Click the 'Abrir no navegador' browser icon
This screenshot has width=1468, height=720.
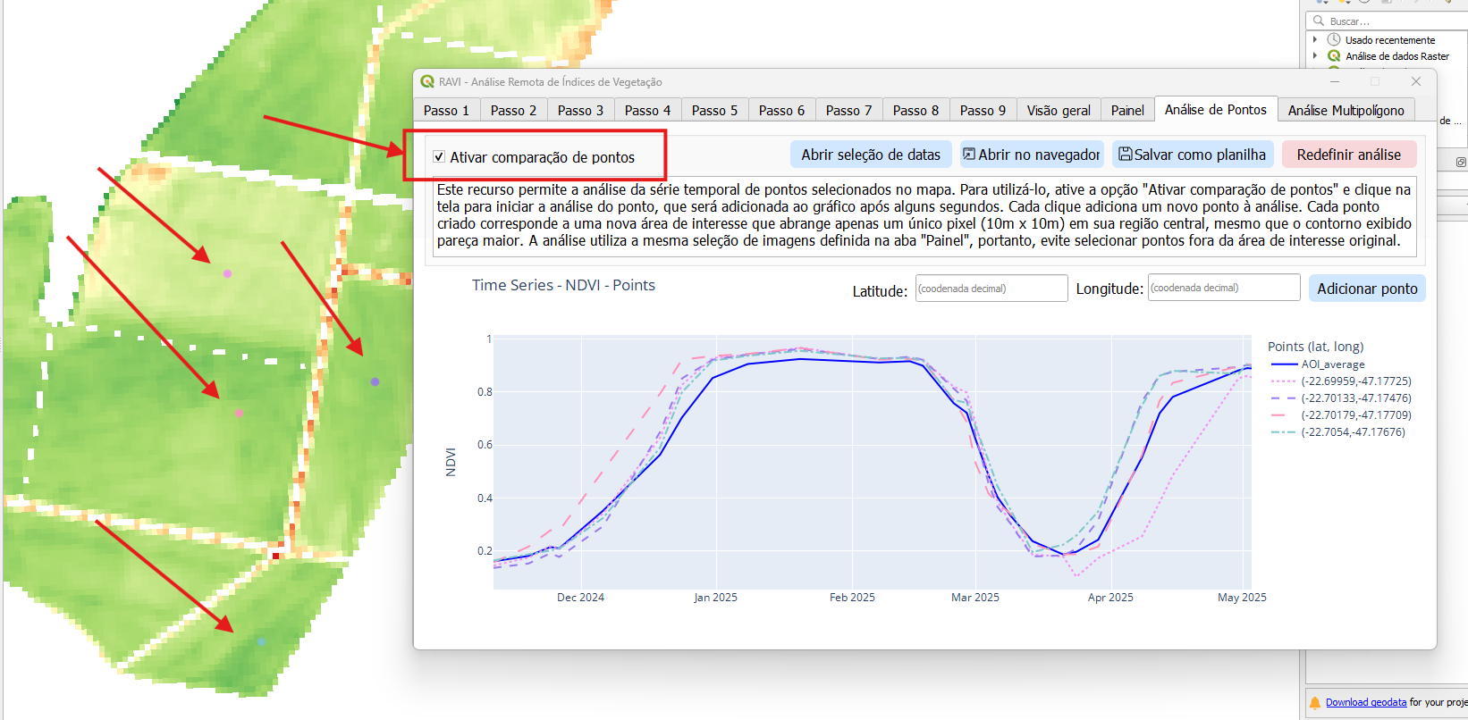[x=968, y=155]
